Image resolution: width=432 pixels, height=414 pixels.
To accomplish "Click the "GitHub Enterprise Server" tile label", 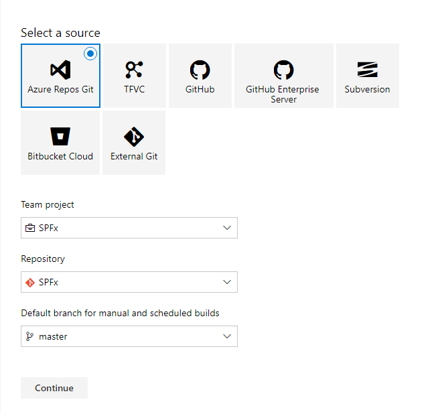I will pos(283,94).
